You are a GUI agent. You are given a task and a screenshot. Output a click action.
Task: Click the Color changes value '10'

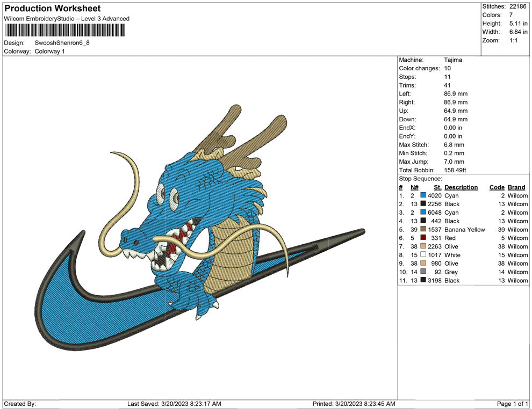448,69
